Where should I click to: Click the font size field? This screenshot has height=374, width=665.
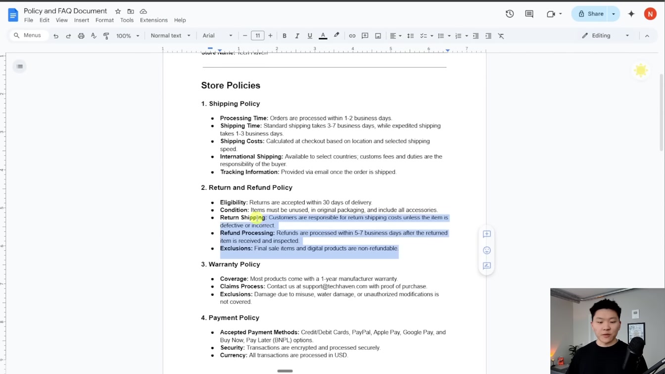pyautogui.click(x=258, y=36)
